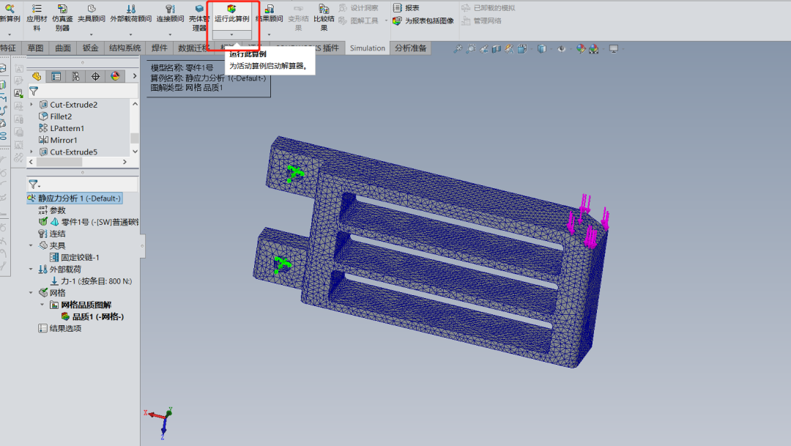Click feature tree filter input field

83,91
